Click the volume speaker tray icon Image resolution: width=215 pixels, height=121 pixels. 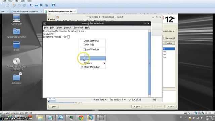[x=202, y=118]
